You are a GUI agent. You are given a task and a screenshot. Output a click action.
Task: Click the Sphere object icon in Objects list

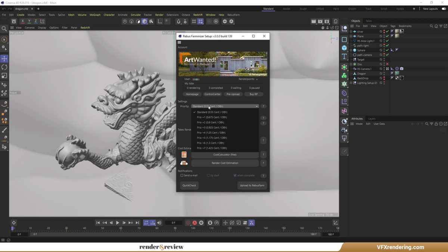[354, 50]
